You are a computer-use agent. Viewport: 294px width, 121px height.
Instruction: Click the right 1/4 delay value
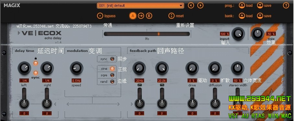click(47, 81)
